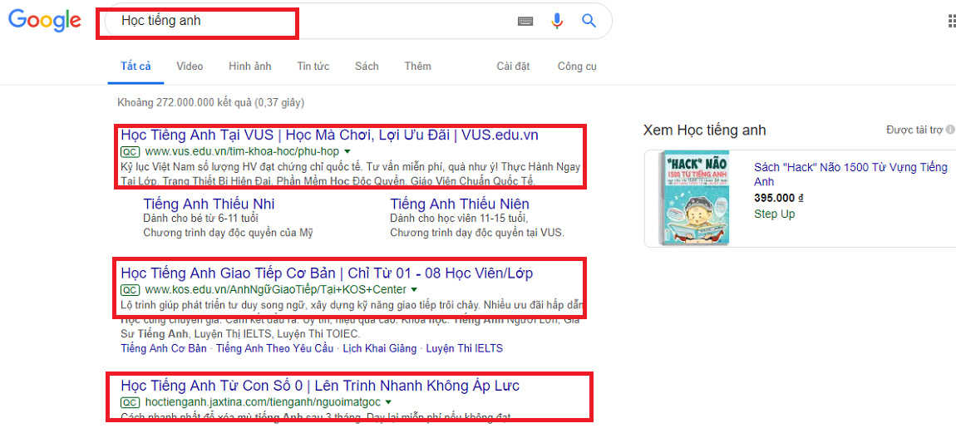Switch to the Sách tab

click(367, 66)
